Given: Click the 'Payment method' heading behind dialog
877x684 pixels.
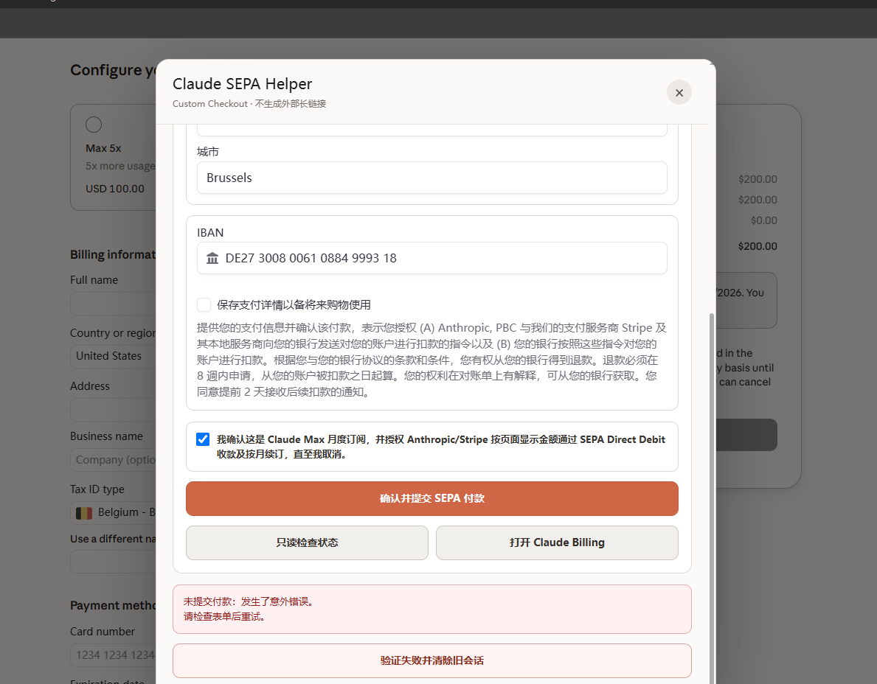Looking at the screenshot, I should [113, 605].
